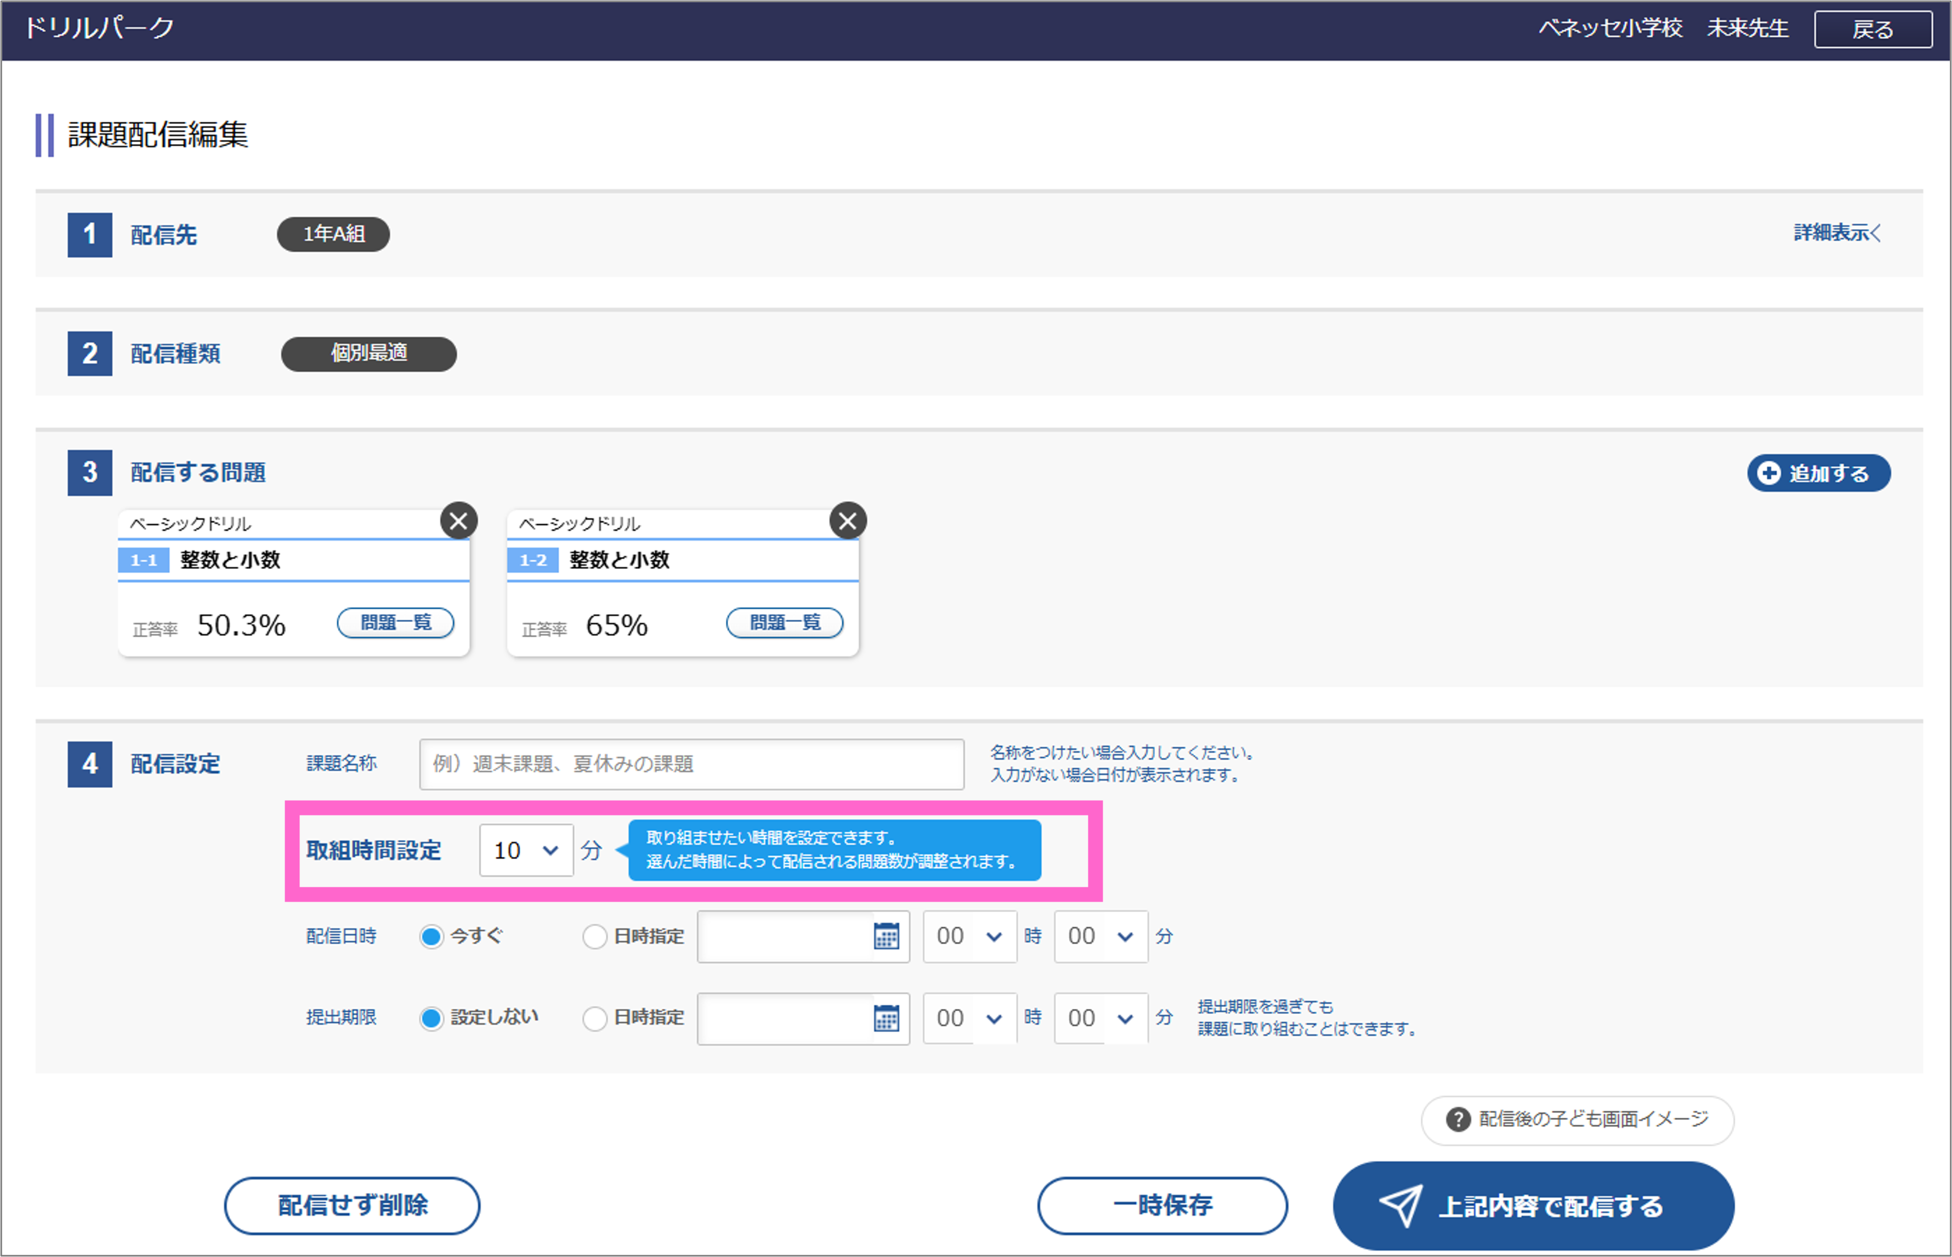Open minute dropdown for 提出期限
Image resolution: width=1952 pixels, height=1257 pixels.
coord(1100,1018)
